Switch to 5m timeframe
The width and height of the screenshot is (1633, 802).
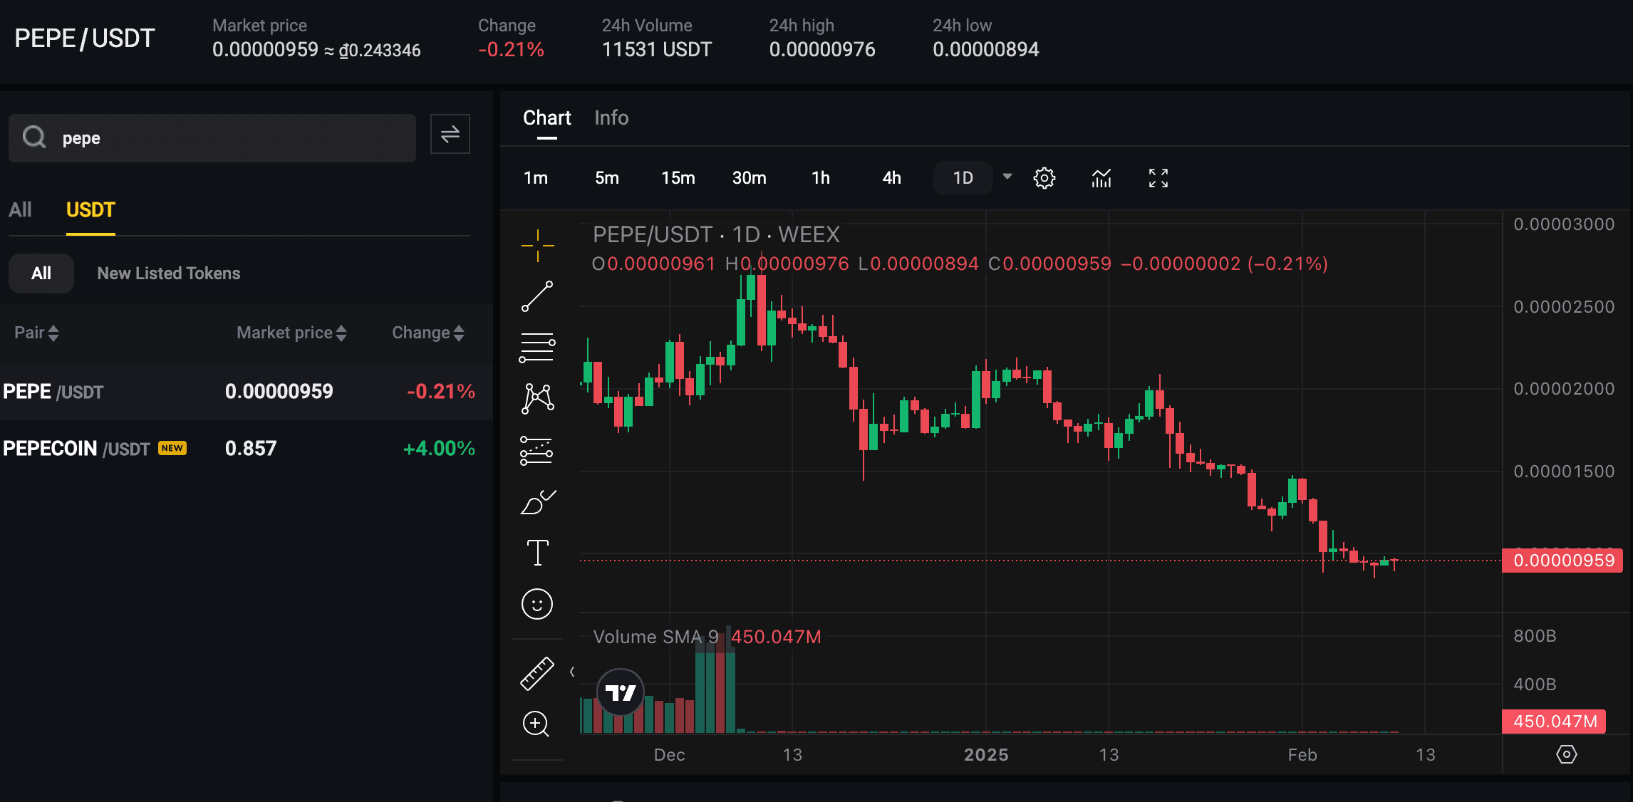607,178
